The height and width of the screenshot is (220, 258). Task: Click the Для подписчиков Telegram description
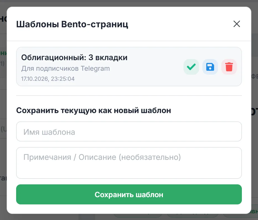(66, 69)
